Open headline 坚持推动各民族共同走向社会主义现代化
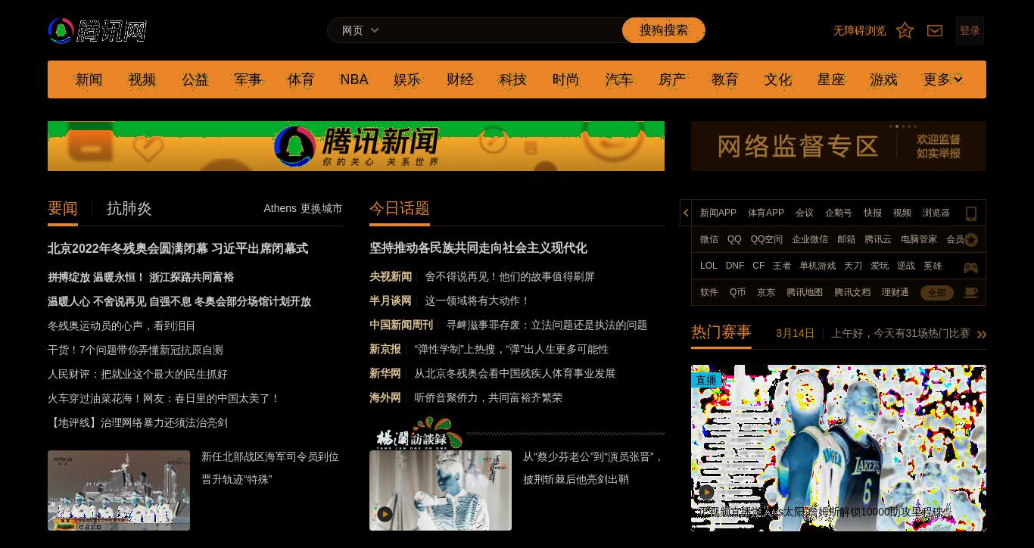 pos(478,248)
